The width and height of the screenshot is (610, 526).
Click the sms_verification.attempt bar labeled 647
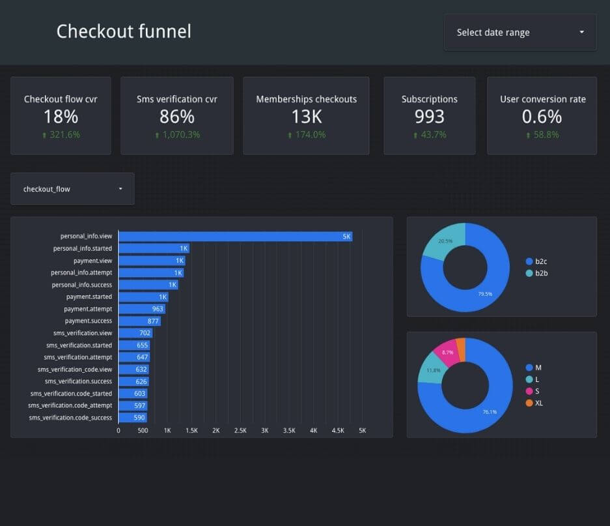coord(134,357)
